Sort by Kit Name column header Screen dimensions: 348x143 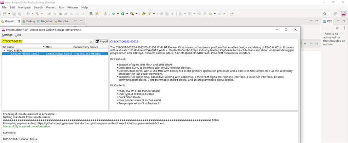click(23, 47)
